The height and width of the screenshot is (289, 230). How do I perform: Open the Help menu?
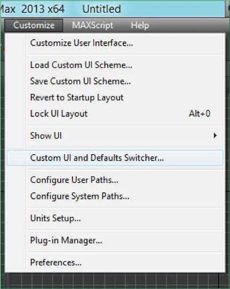[x=140, y=25]
